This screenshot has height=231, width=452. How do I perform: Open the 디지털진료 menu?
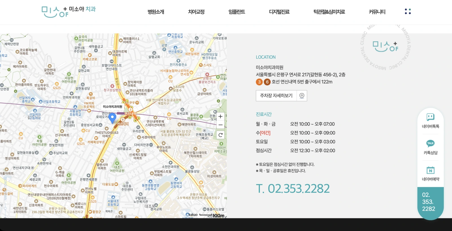click(x=279, y=12)
